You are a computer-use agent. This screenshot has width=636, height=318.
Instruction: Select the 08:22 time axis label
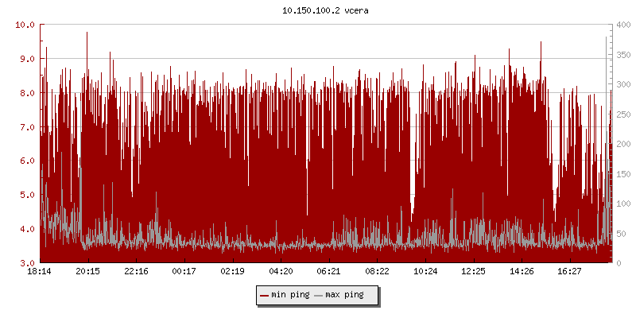coord(377,271)
